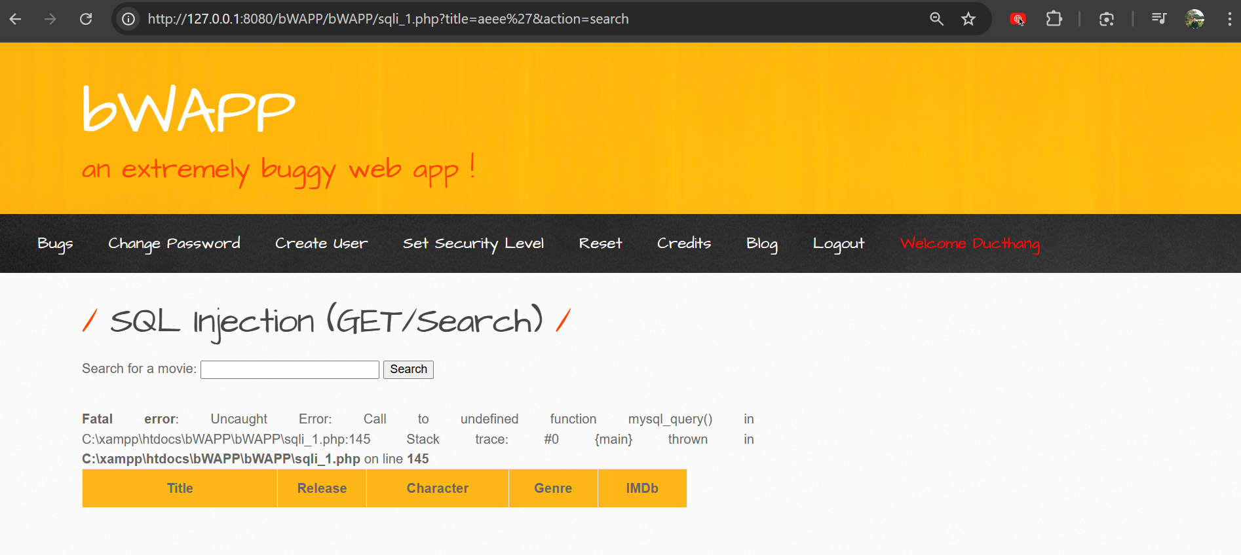Open the Extensions puzzle icon
The image size is (1241, 555).
(1054, 19)
